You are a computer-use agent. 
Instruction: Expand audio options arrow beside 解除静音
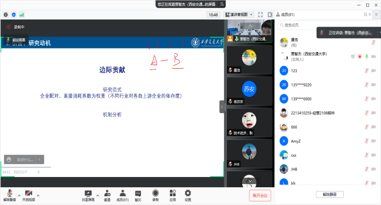tap(19, 195)
